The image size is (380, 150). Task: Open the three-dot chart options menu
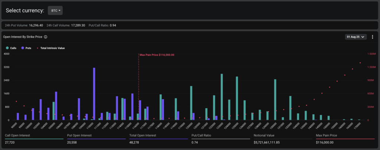[372, 37]
